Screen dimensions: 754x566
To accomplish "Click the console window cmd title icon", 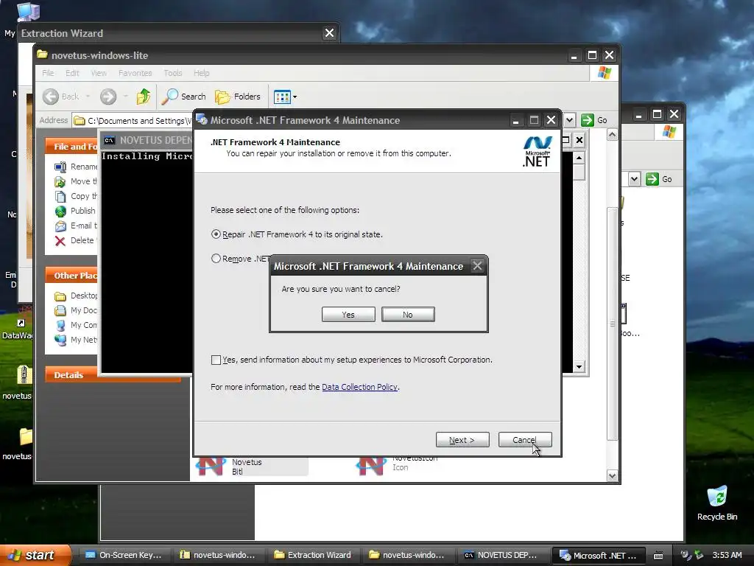I will click(110, 140).
